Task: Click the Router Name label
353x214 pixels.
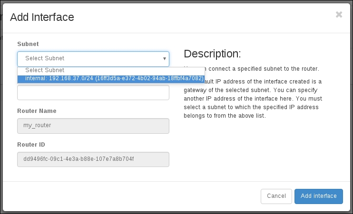Action: point(37,111)
